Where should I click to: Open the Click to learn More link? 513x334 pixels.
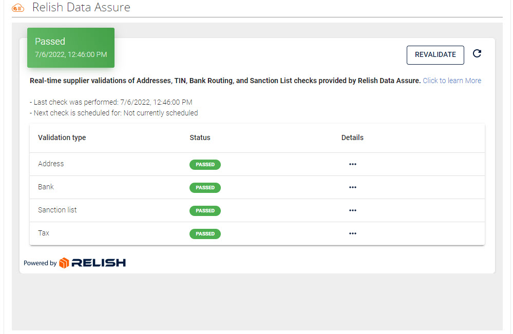451,81
